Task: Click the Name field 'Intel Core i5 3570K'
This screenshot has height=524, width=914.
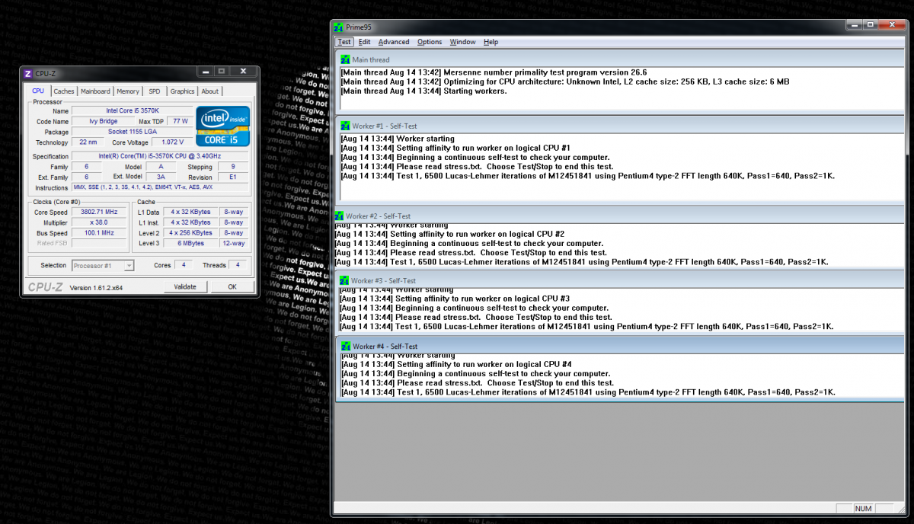Action: click(x=131, y=110)
